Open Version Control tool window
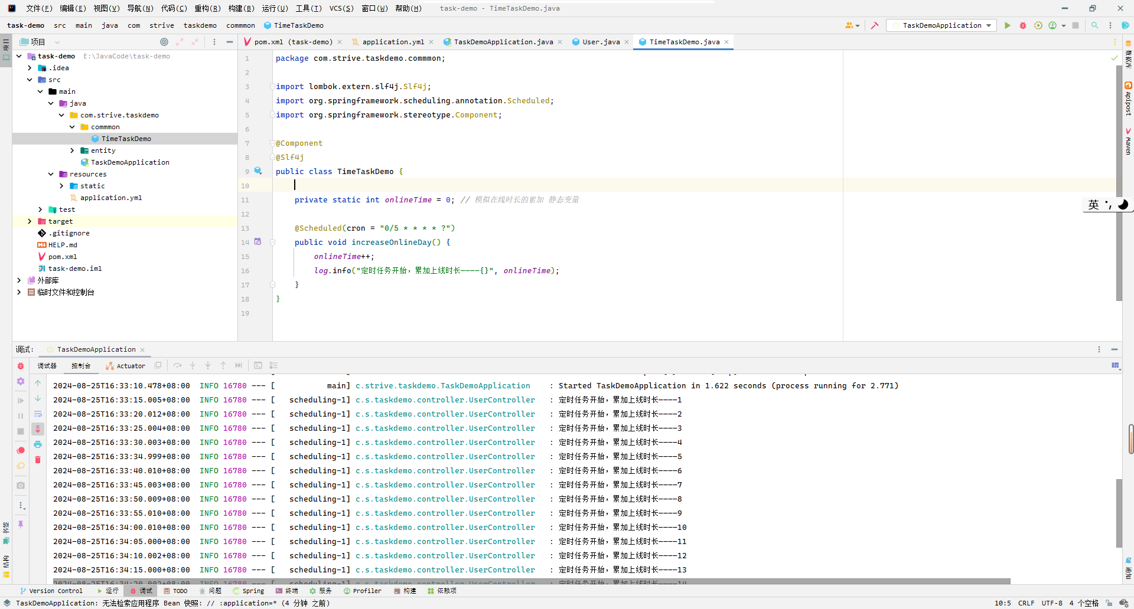 (x=51, y=591)
